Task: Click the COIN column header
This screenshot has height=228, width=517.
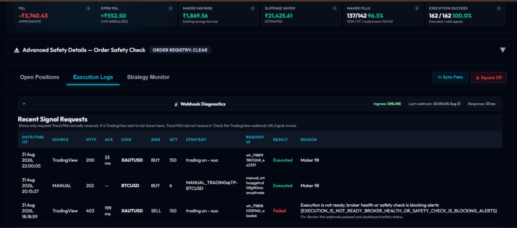Action: point(126,140)
